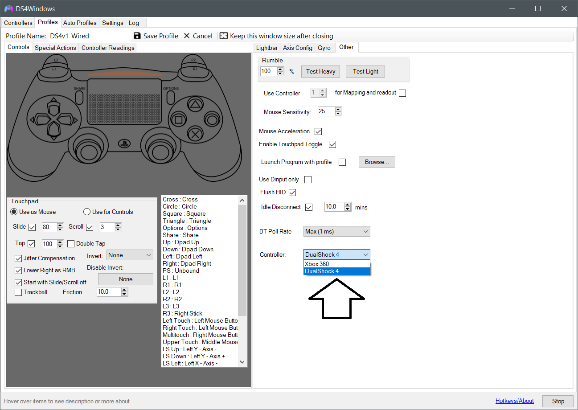Select the R2 trigger on controller image
Viewport: 578px width, 410px height.
pos(193,60)
